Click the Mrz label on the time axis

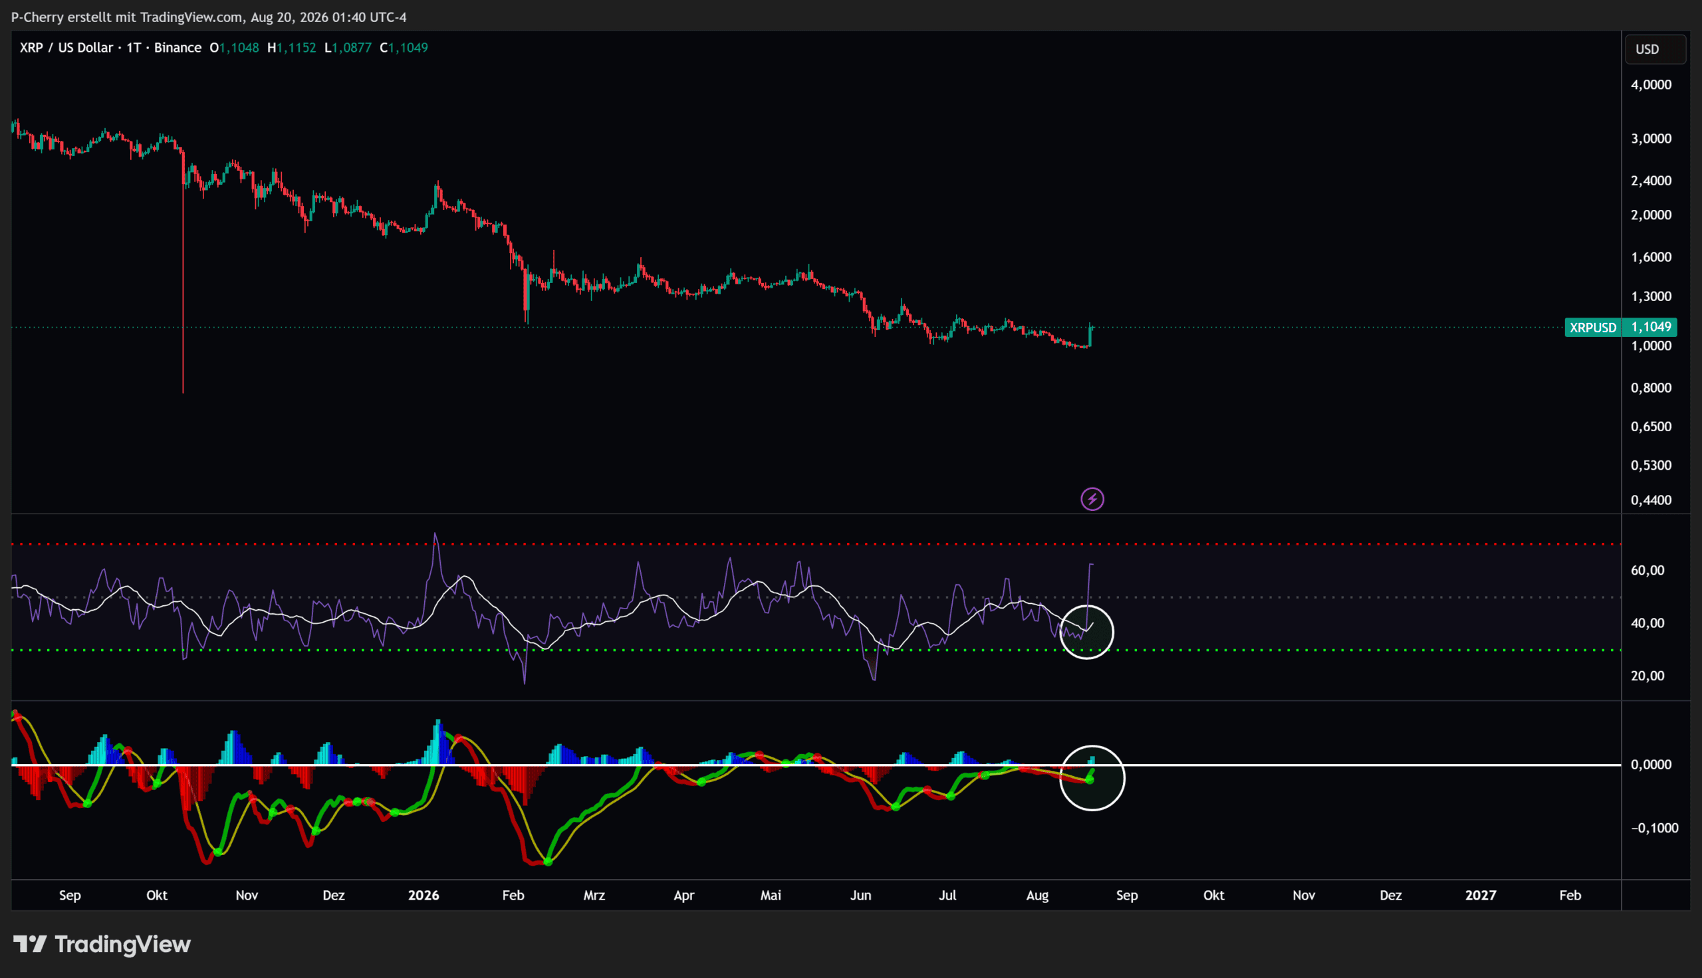pyautogui.click(x=594, y=896)
